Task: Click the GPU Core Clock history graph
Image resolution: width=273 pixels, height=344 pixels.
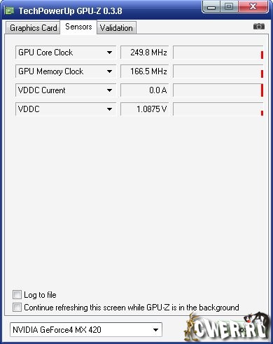Action: (218, 53)
